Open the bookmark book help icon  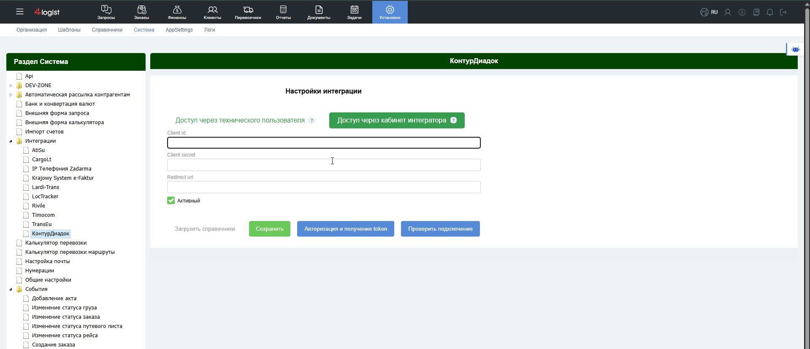(x=756, y=12)
